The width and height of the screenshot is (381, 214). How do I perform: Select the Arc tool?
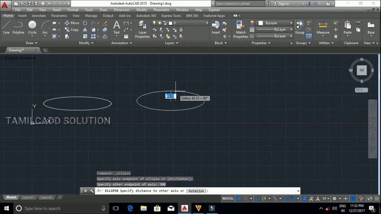coord(45,27)
